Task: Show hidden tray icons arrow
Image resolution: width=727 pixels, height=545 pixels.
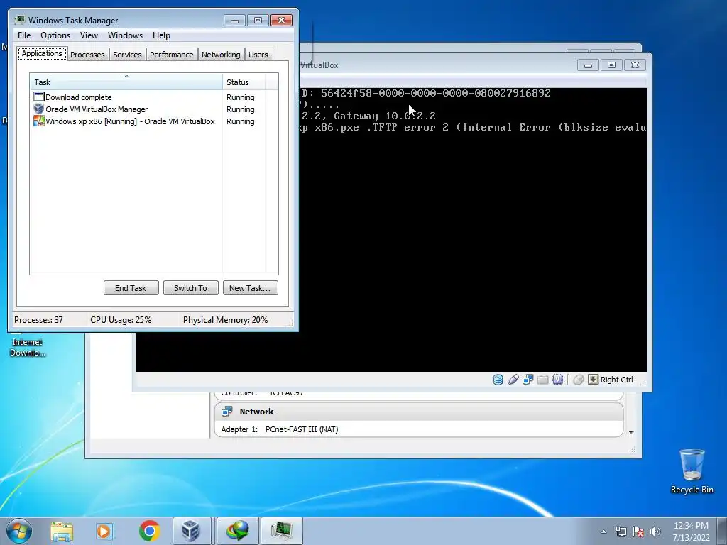Action: (x=603, y=532)
